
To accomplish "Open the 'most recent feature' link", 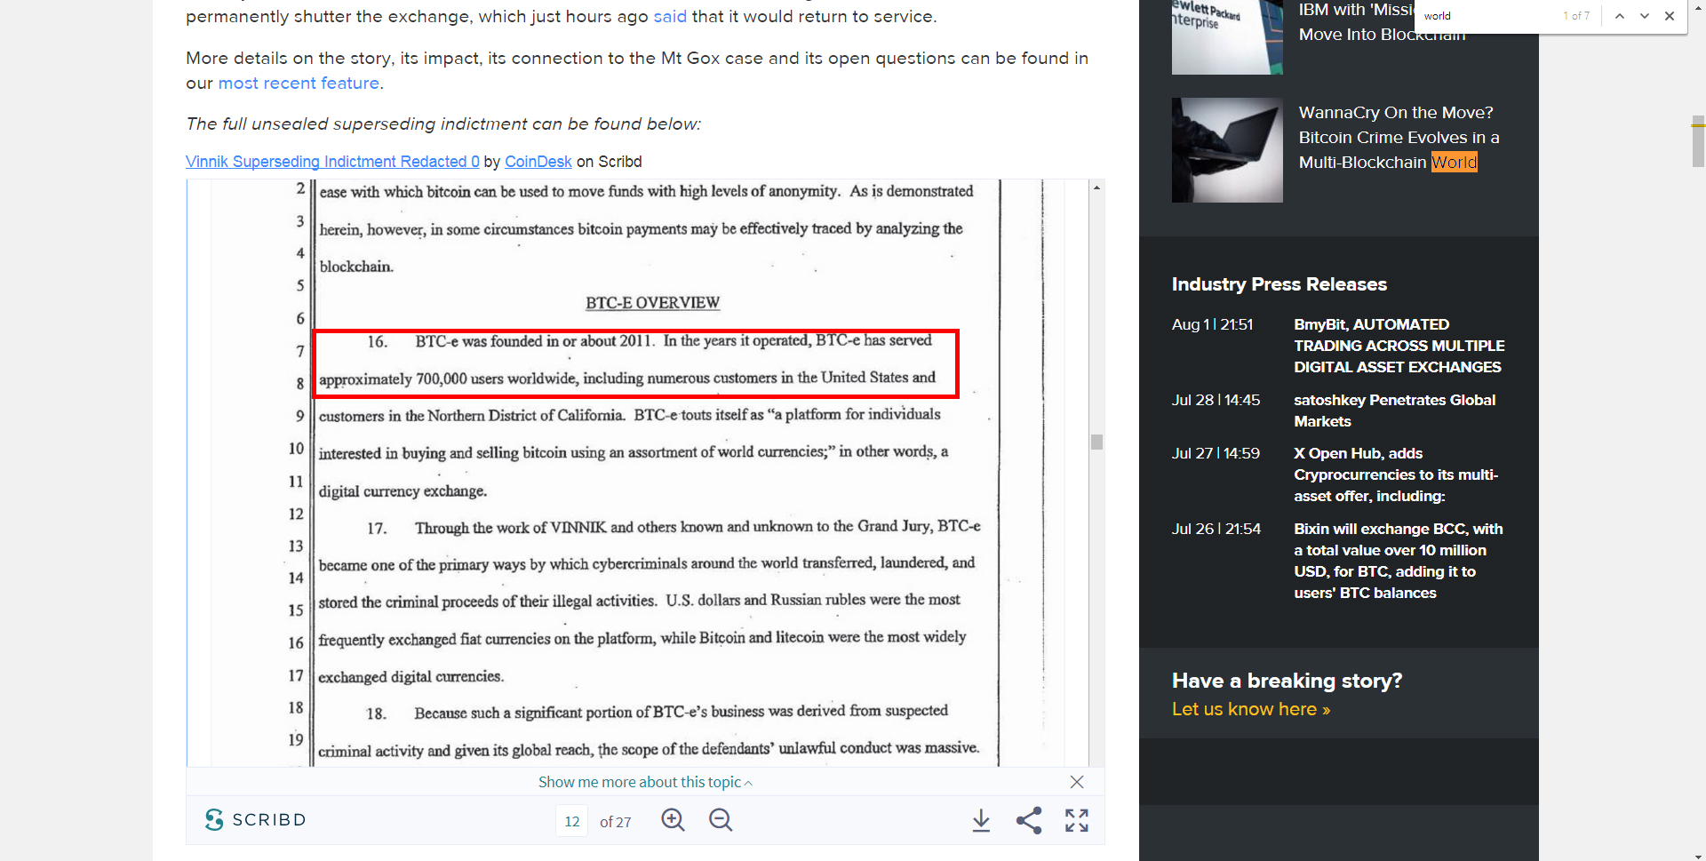I will coord(299,83).
